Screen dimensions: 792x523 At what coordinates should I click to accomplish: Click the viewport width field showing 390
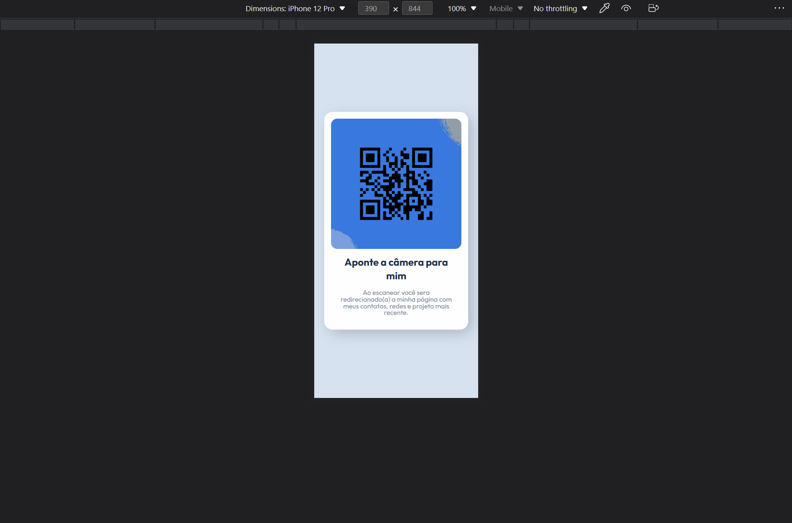(373, 8)
